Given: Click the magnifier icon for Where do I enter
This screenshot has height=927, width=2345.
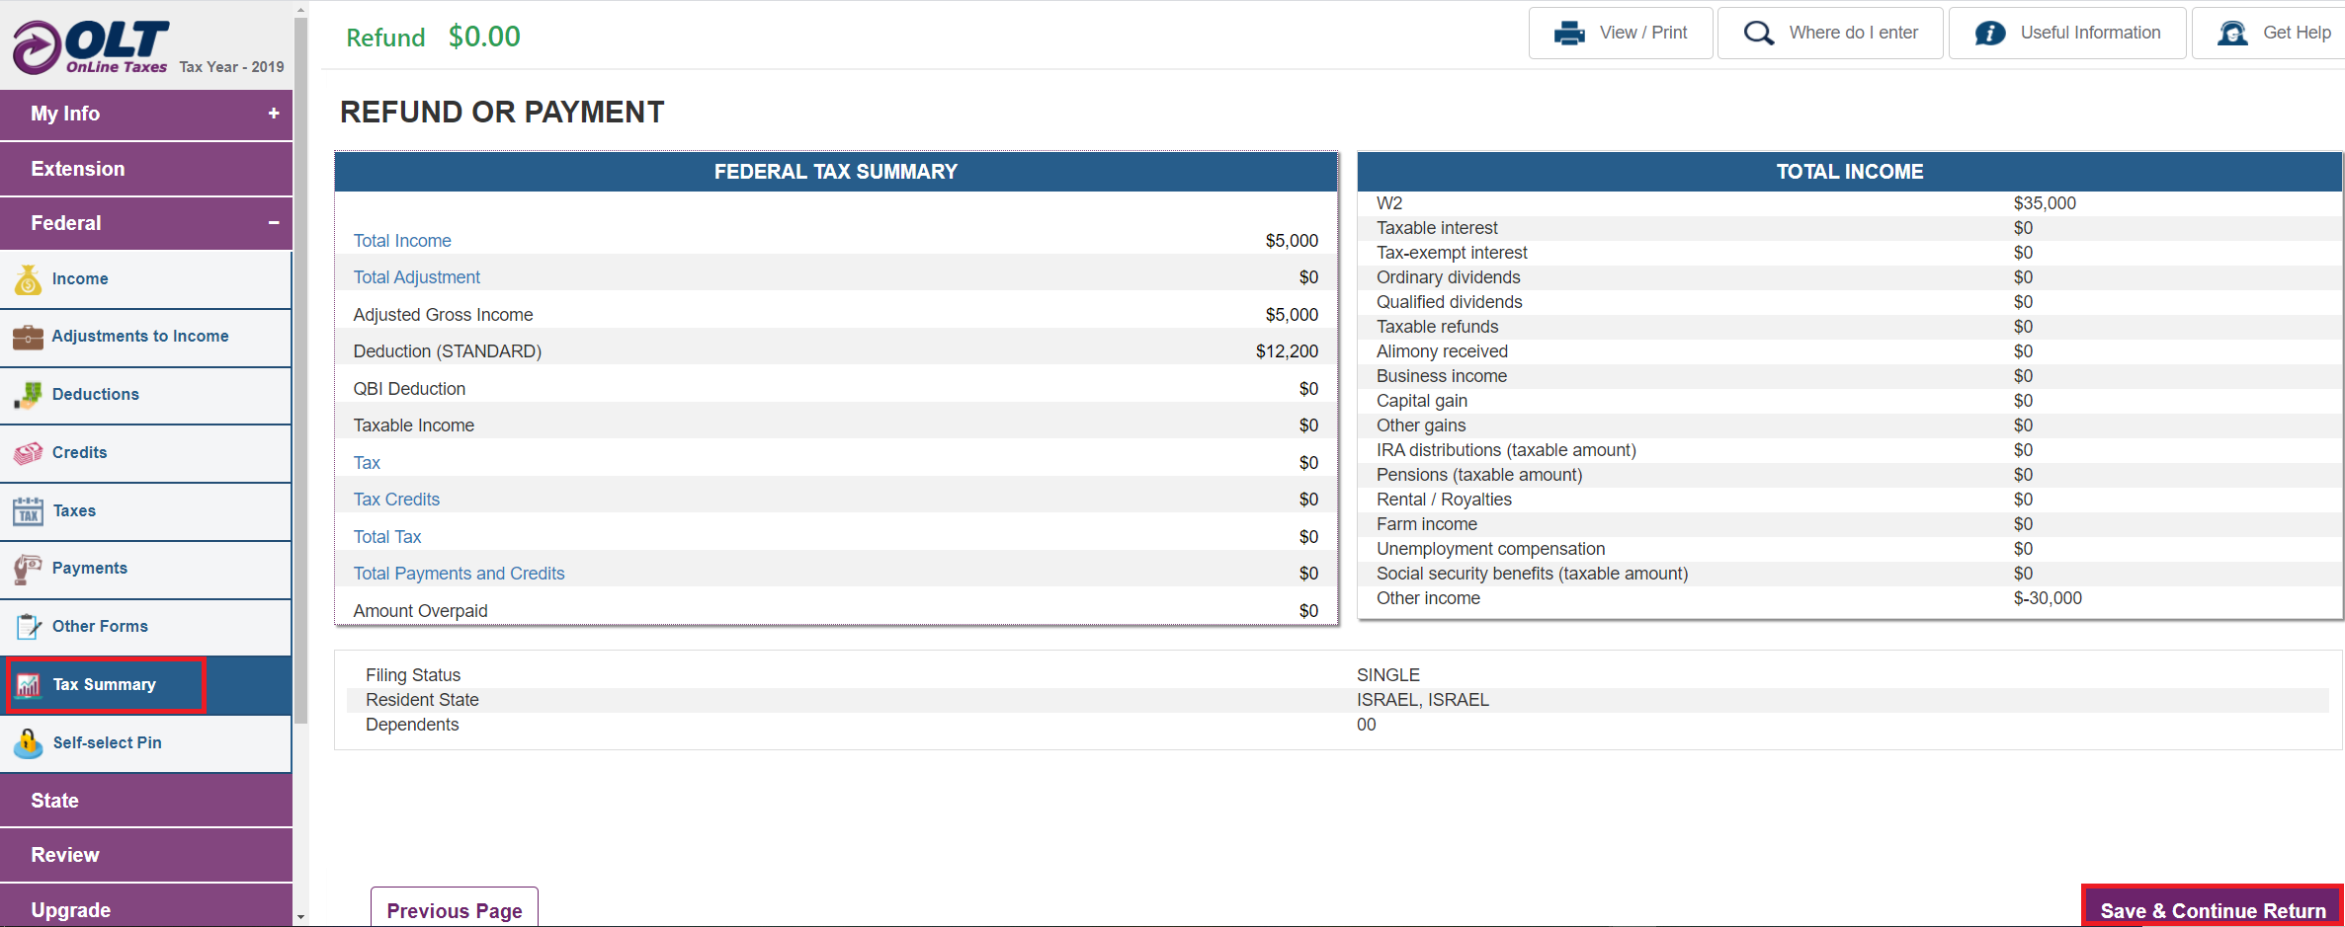Looking at the screenshot, I should [x=1758, y=34].
